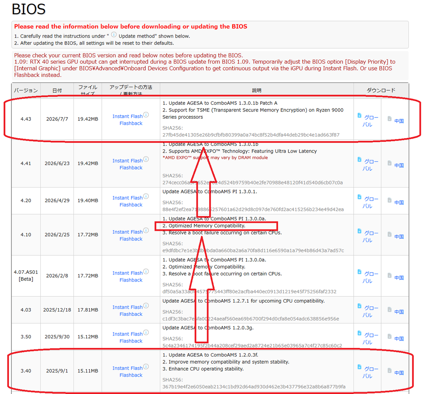428x394 pixels.
Task: Click the China download file icon for BIOS 4.10
Action: 389,234
